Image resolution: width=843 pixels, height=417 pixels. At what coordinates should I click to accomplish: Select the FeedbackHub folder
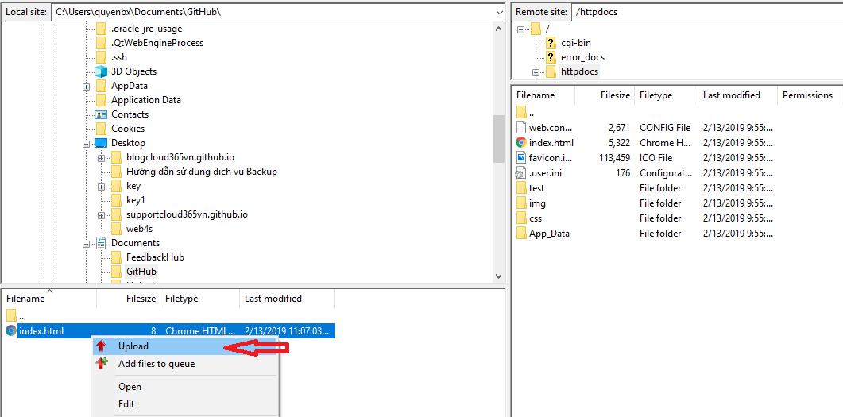pos(155,257)
